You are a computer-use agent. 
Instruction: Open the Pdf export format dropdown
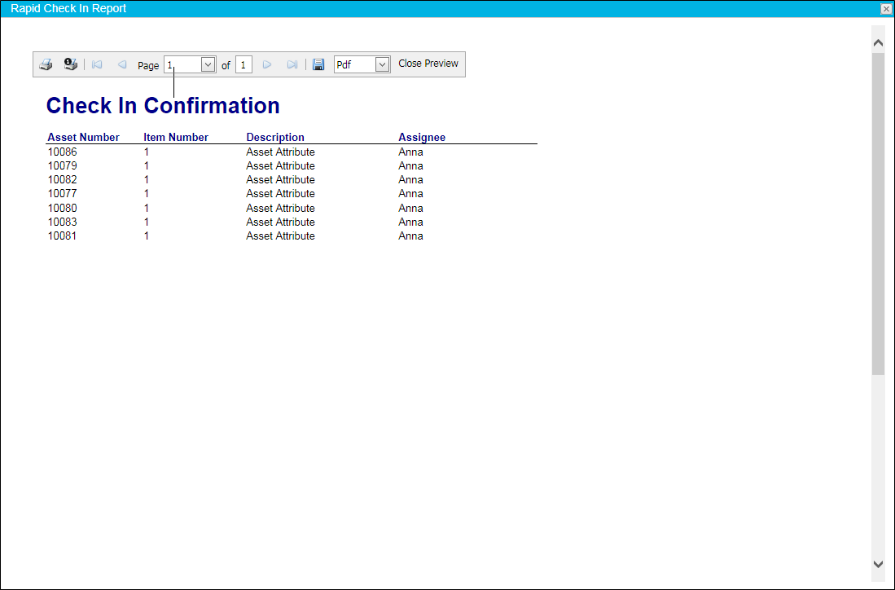(383, 65)
